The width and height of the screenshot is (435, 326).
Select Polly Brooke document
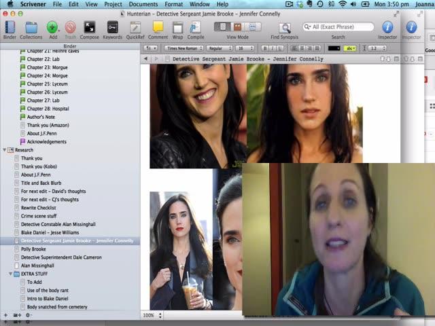(33, 249)
